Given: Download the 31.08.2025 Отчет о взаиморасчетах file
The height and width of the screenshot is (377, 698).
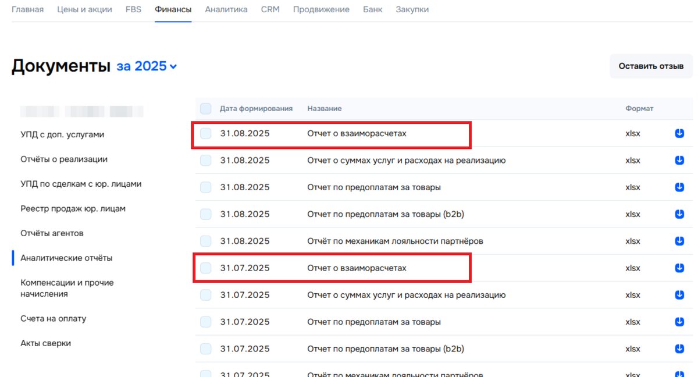Looking at the screenshot, I should (x=679, y=133).
